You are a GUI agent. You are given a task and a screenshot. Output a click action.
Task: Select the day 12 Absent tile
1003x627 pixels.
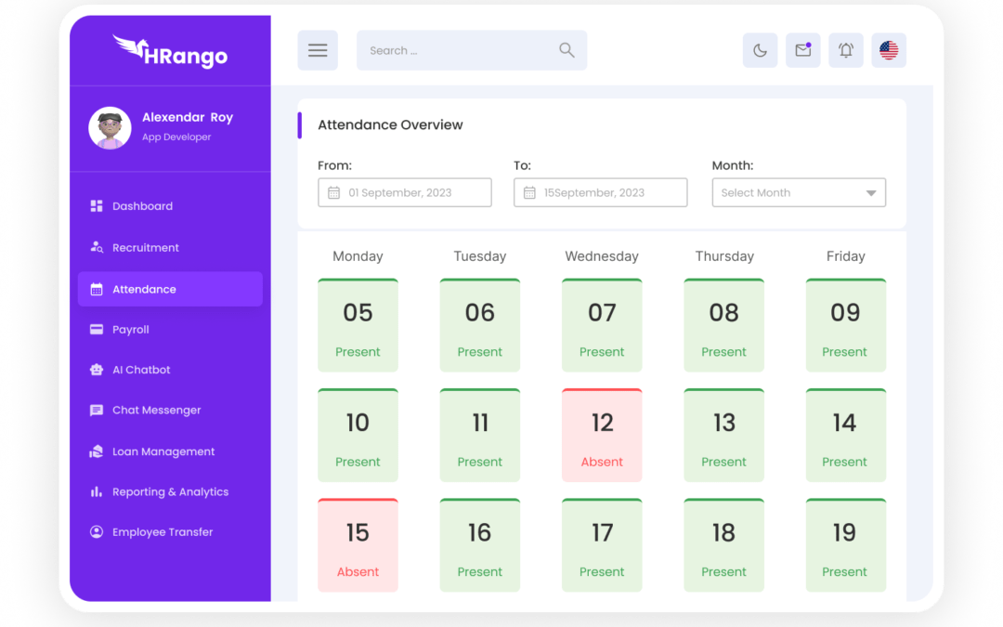pos(602,435)
